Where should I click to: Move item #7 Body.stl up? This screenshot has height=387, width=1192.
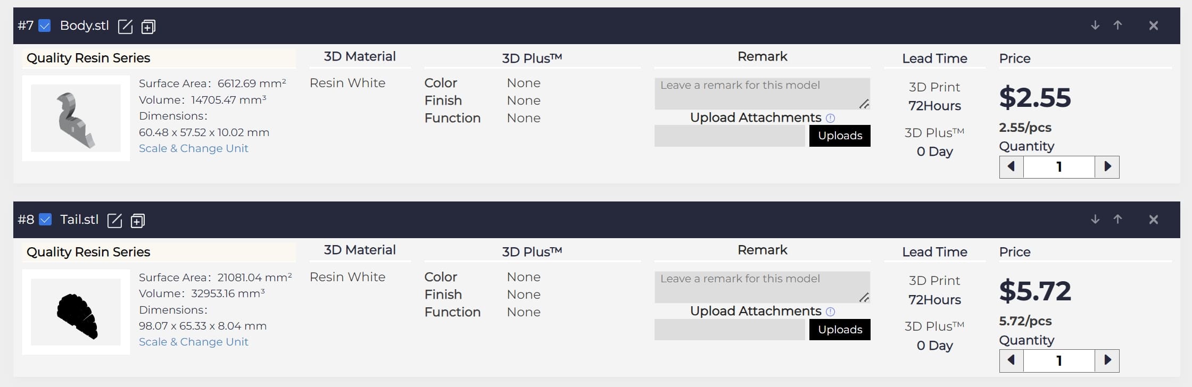1117,26
